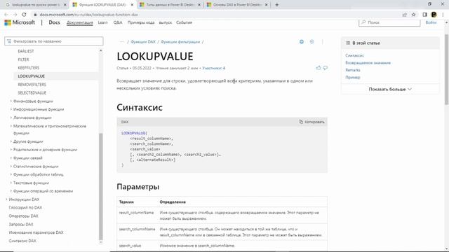Image resolution: width=449 pixels, height=252 pixels.
Task: Switch to 'lookupvalue по русски' browser tab
Action: click(36, 5)
